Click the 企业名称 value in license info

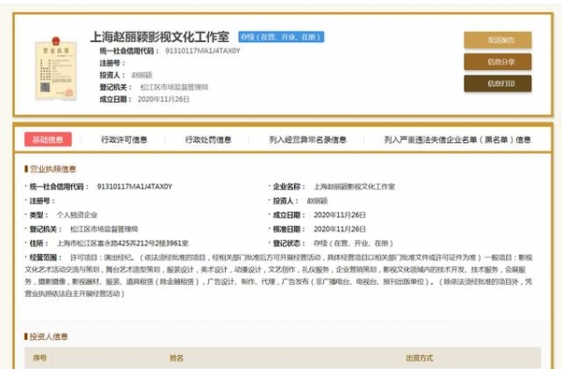pos(354,186)
